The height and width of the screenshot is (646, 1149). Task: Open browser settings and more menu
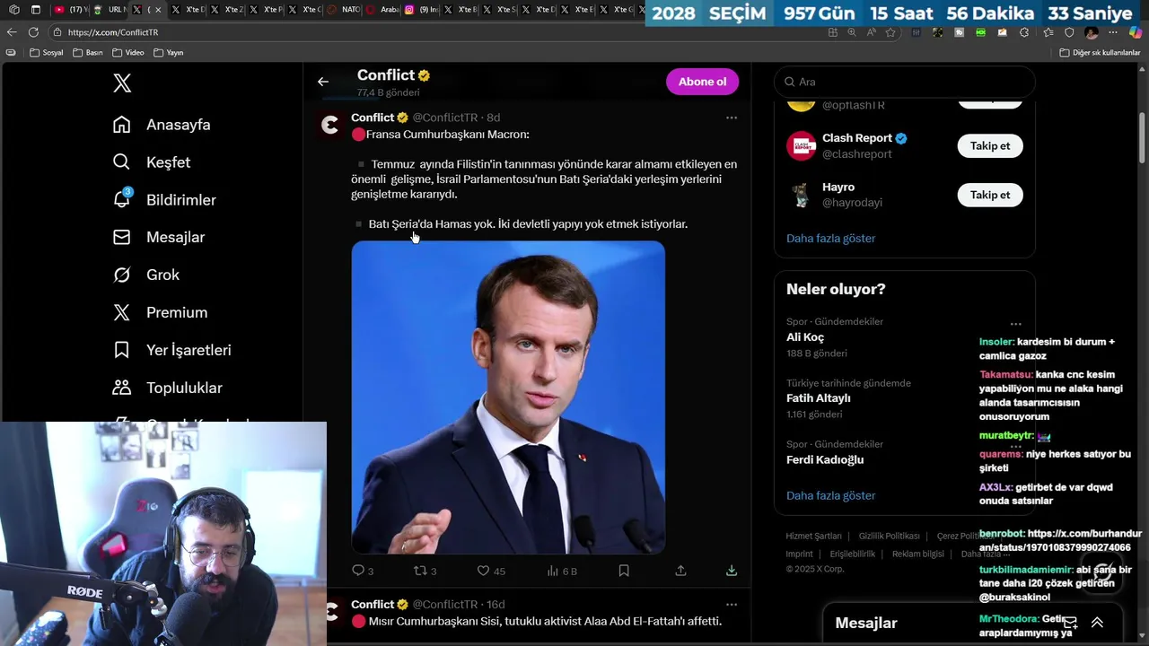point(1113,32)
